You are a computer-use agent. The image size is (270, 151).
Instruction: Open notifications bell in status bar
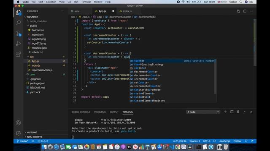(x=252, y=141)
